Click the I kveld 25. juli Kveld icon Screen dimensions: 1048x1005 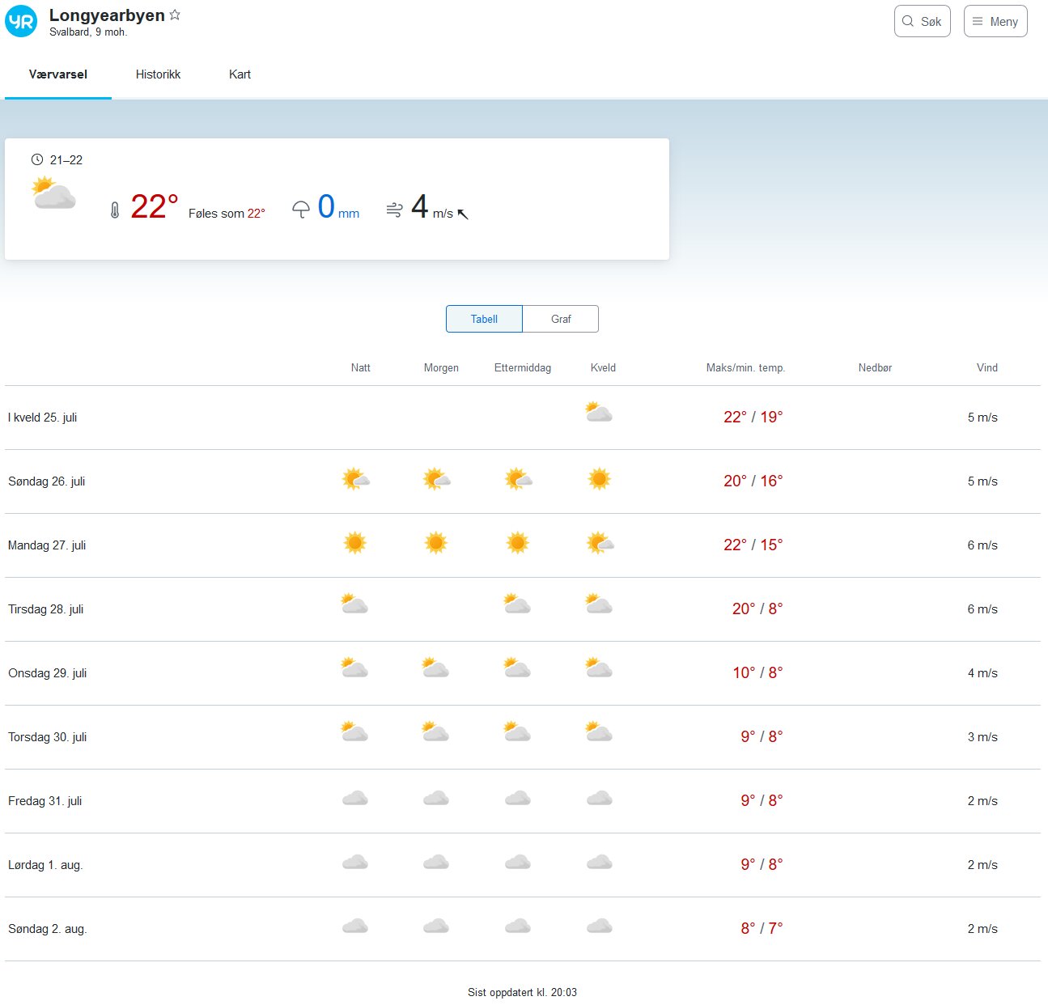click(x=599, y=413)
